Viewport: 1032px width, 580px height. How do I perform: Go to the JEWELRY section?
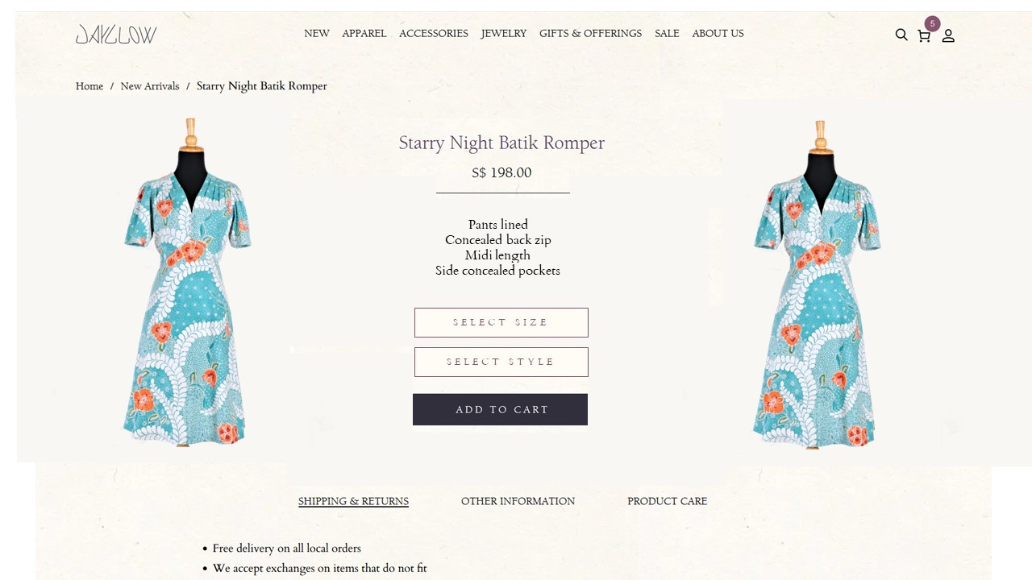pos(504,34)
